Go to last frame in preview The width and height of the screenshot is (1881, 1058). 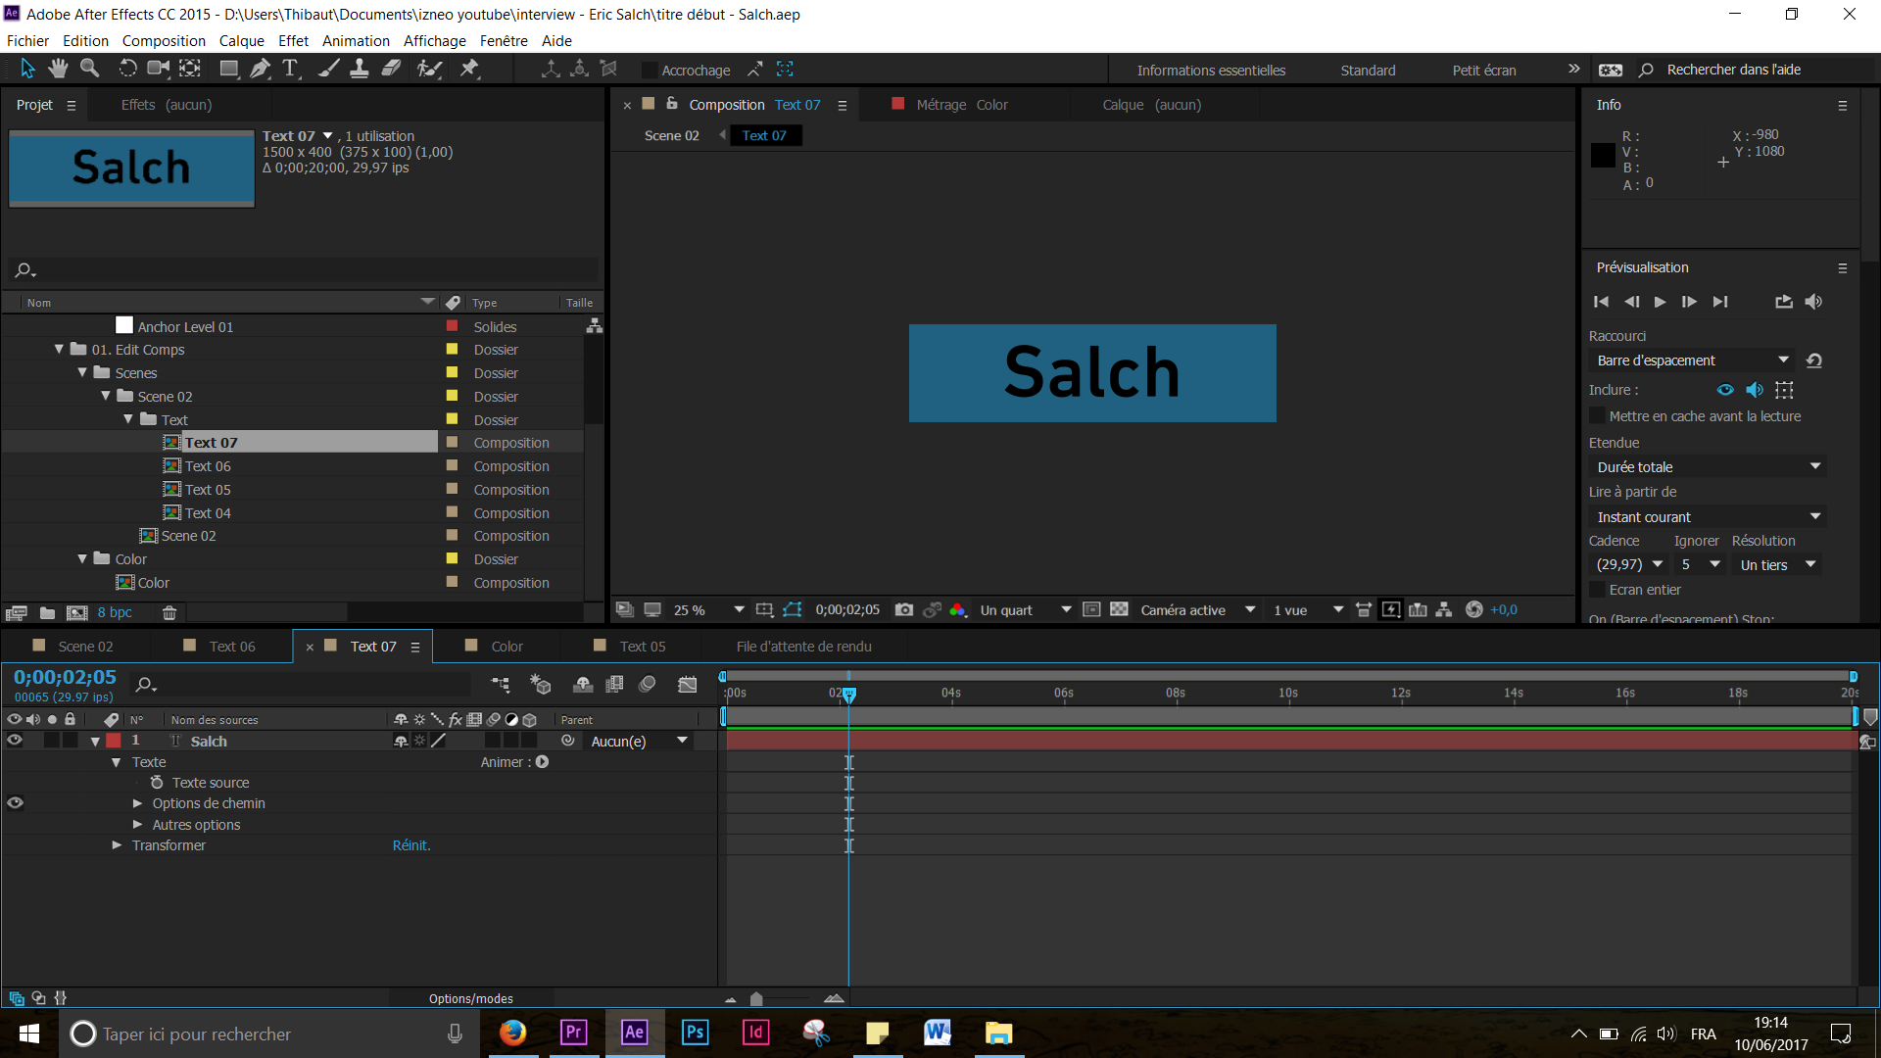1720,302
